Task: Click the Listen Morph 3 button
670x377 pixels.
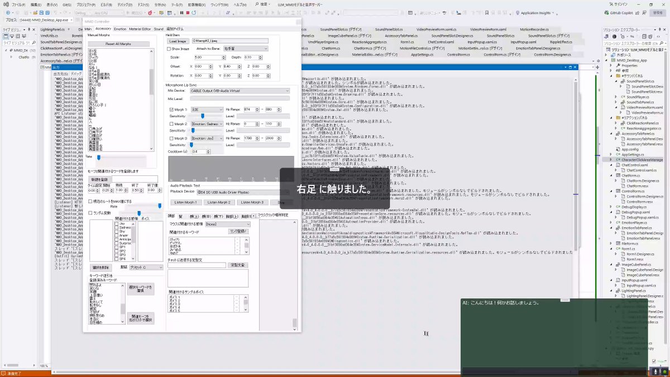Action: (x=252, y=202)
